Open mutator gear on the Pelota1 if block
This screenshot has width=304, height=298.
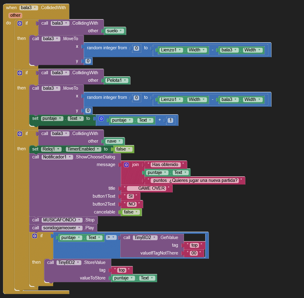(x=20, y=73)
